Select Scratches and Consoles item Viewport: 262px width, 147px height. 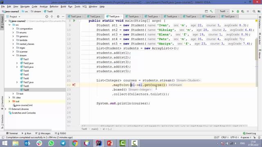tap(24, 113)
